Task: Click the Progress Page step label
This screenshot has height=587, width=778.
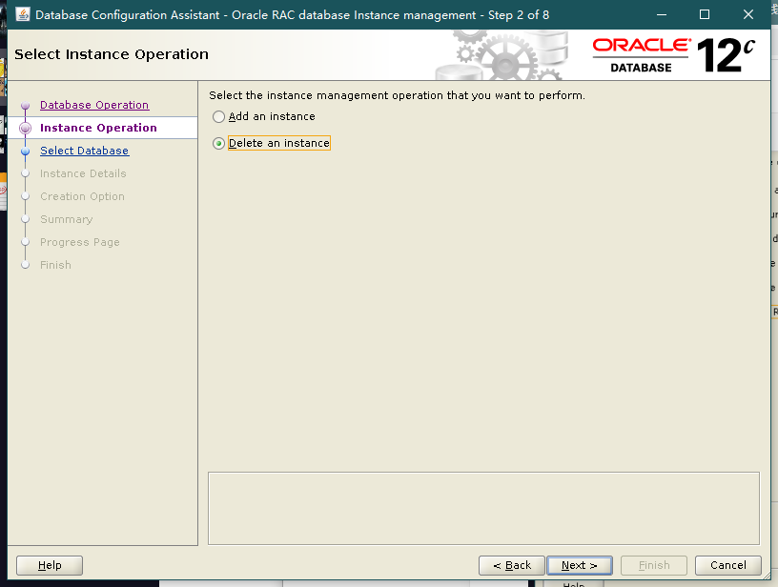Action: coord(80,242)
